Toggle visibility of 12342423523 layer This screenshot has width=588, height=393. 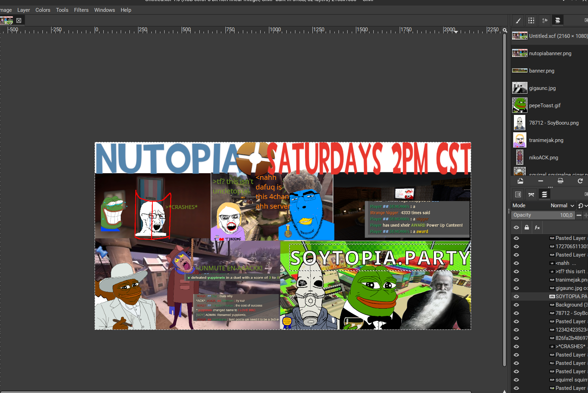pos(516,330)
